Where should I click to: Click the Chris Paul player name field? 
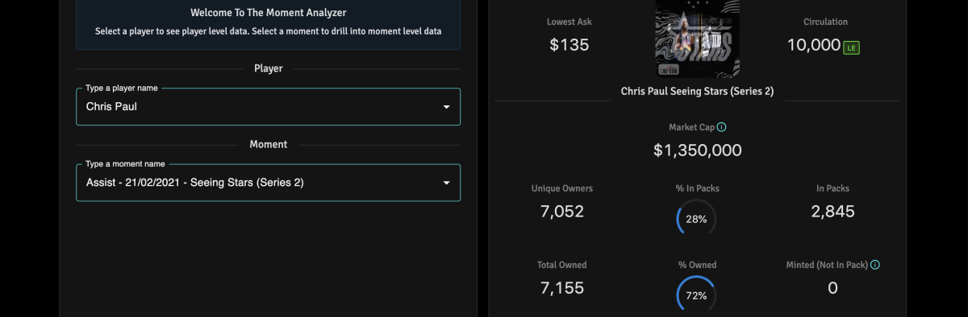(x=268, y=106)
